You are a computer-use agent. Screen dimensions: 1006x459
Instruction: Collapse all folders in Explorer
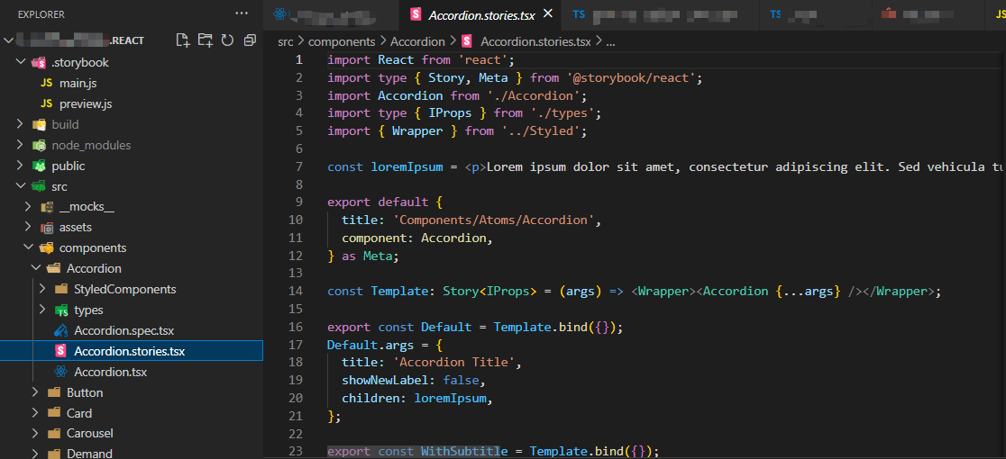[x=250, y=40]
